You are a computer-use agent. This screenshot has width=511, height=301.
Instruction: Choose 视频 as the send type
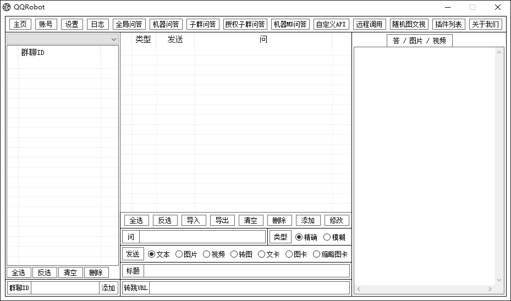point(207,254)
